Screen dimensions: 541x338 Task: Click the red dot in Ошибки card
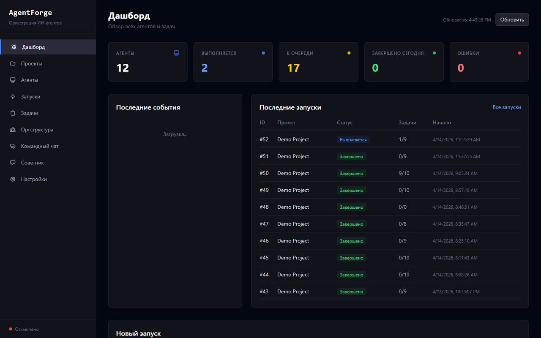point(519,53)
